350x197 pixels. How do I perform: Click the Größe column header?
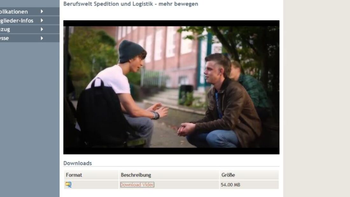[228, 175]
